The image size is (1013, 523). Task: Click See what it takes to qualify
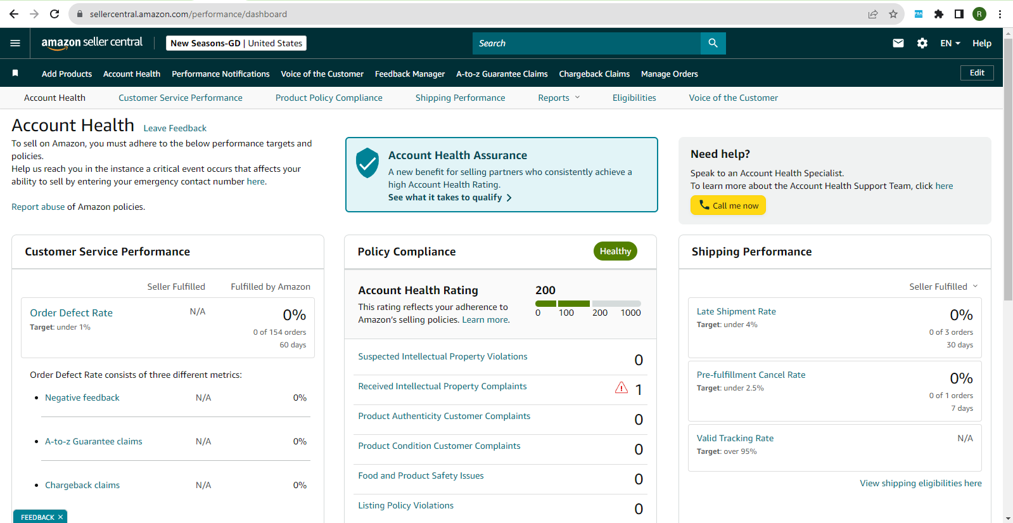tap(450, 197)
